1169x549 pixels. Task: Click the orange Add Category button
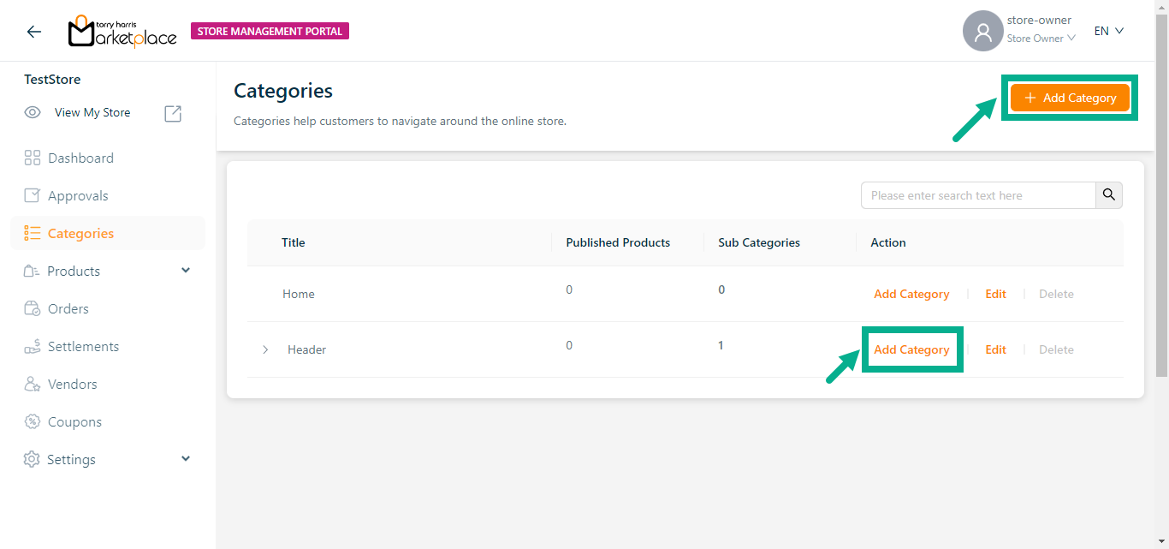[1070, 98]
